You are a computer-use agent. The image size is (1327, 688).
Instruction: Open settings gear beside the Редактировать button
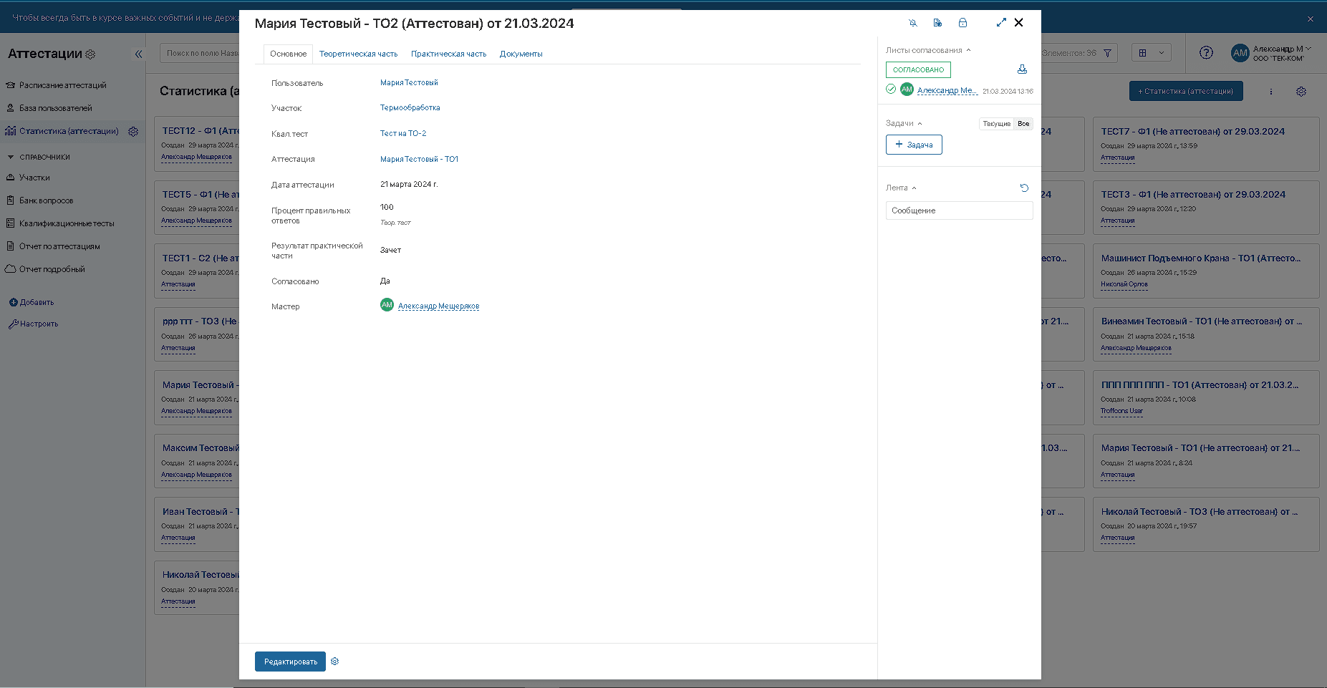(334, 662)
